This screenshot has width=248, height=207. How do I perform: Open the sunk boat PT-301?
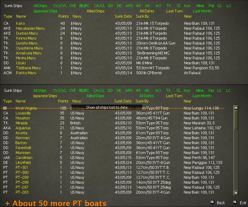(x=22, y=167)
